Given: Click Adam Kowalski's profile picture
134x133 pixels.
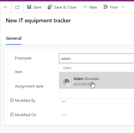Looking at the screenshot, I should click(66, 82).
